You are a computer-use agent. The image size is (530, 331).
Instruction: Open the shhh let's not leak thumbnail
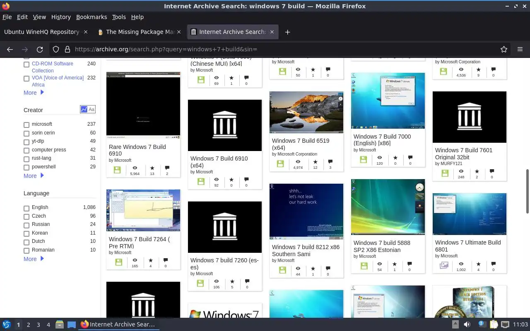(x=306, y=211)
